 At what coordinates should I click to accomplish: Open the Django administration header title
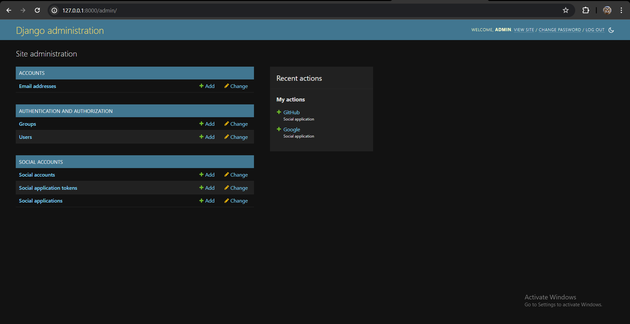[60, 31]
